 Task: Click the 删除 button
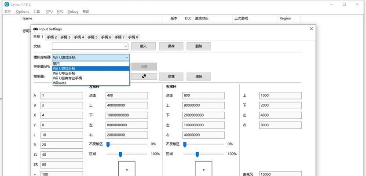pyautogui.click(x=199, y=46)
